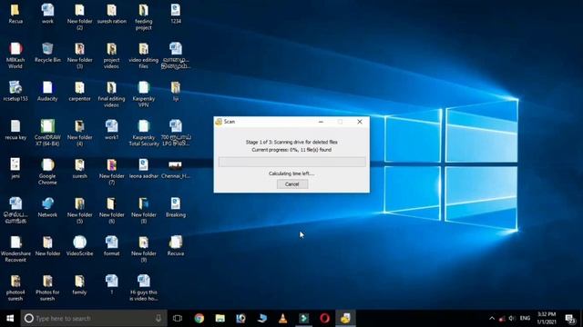Select the New folder (4) icon
The width and height of the screenshot is (583, 327).
79,133
